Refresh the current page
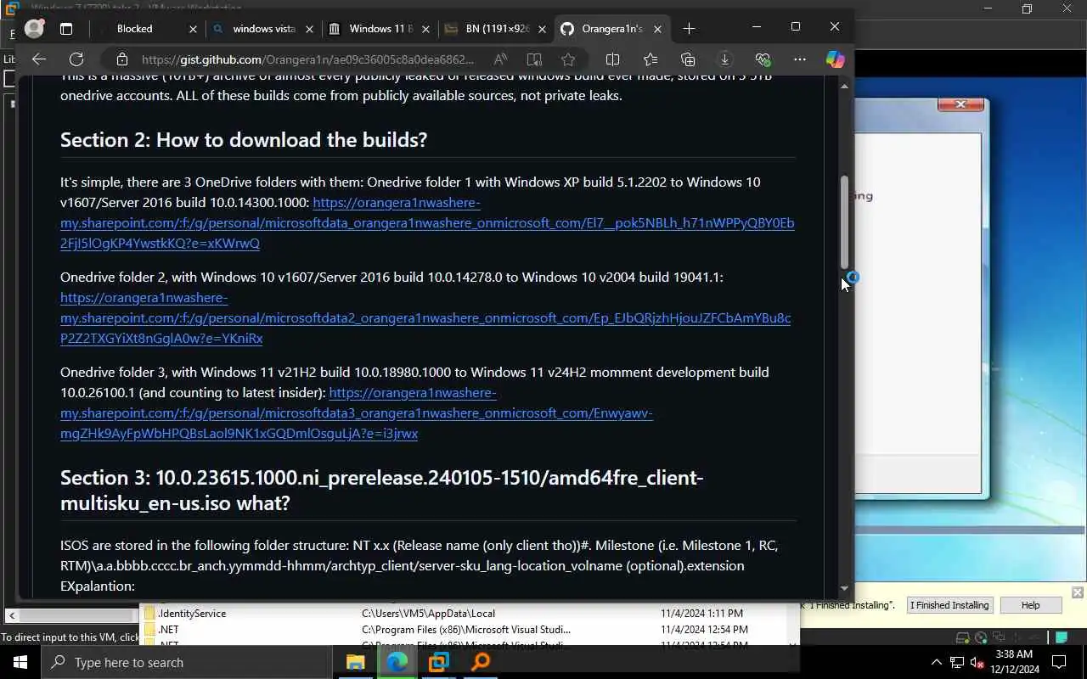The image size is (1087, 679). tap(76, 59)
